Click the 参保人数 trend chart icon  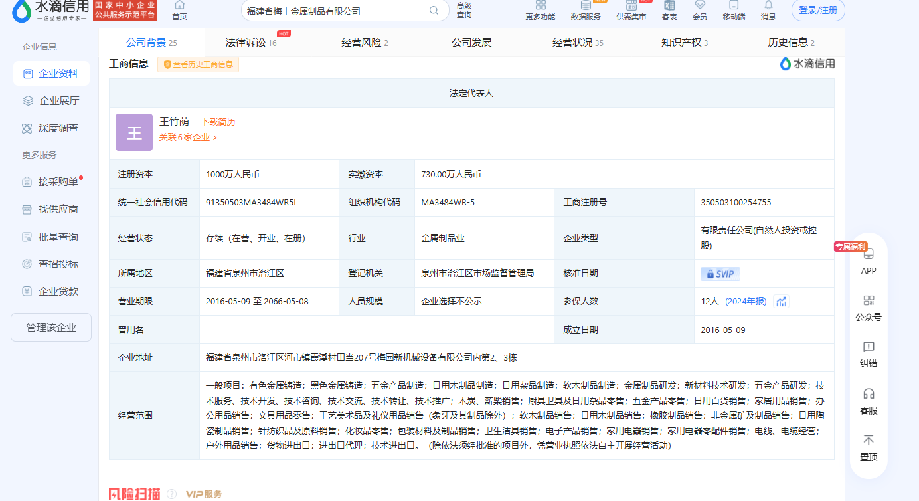pos(782,302)
